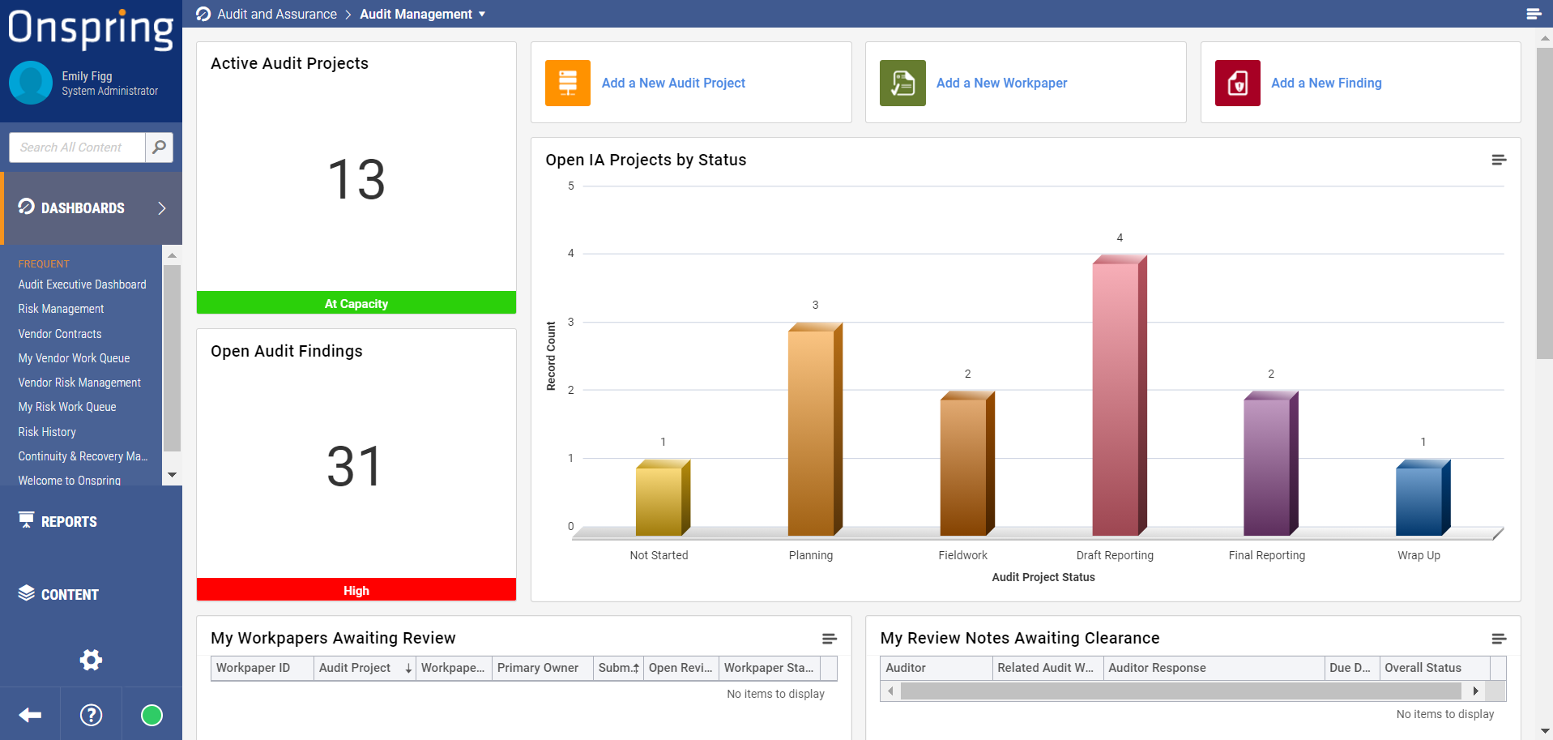Sort by Workpaper Sta... column
The image size is (1553, 740).
pyautogui.click(x=770, y=668)
